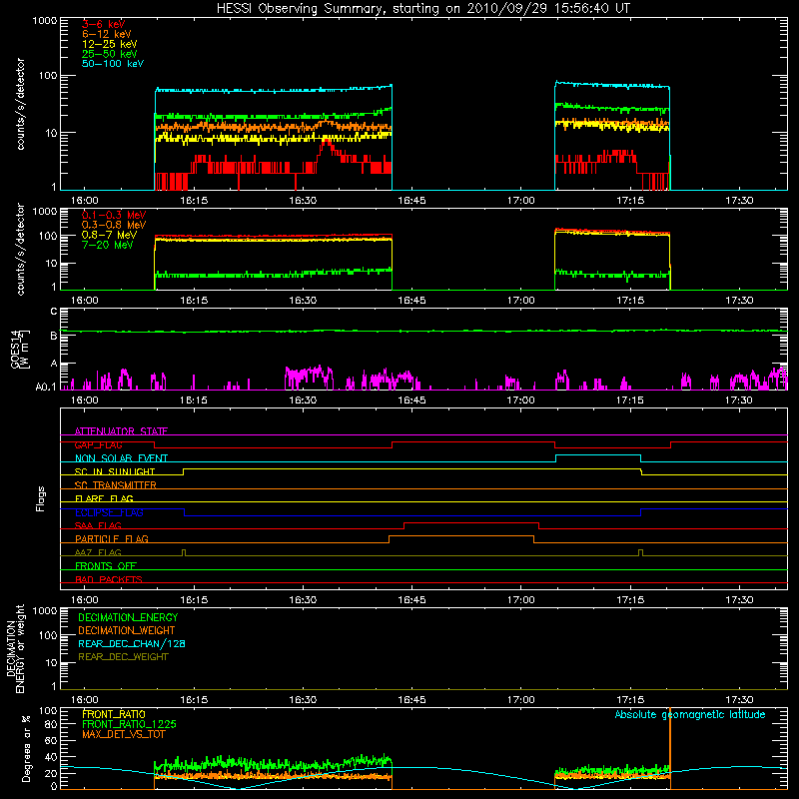Click the Absolute geomagnetic latitude label
799x799 pixels.
click(690, 714)
